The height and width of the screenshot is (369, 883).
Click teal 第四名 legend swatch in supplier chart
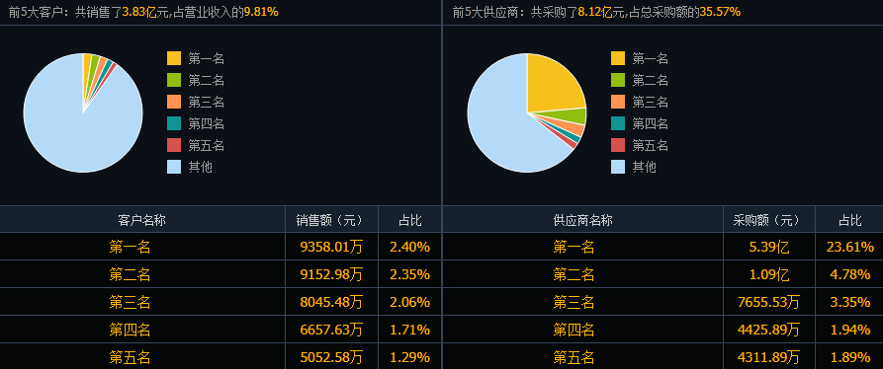(x=618, y=123)
